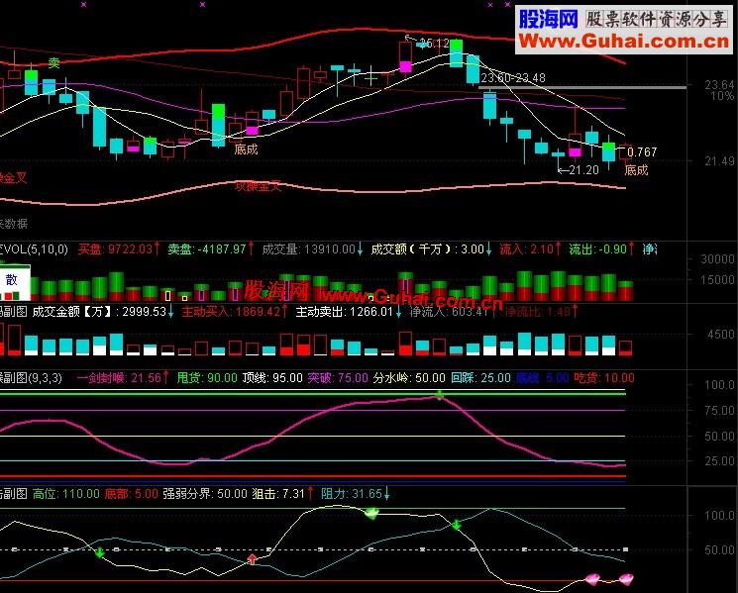Click the 阻力: 31.65 readout
738x593 pixels.
356,494
